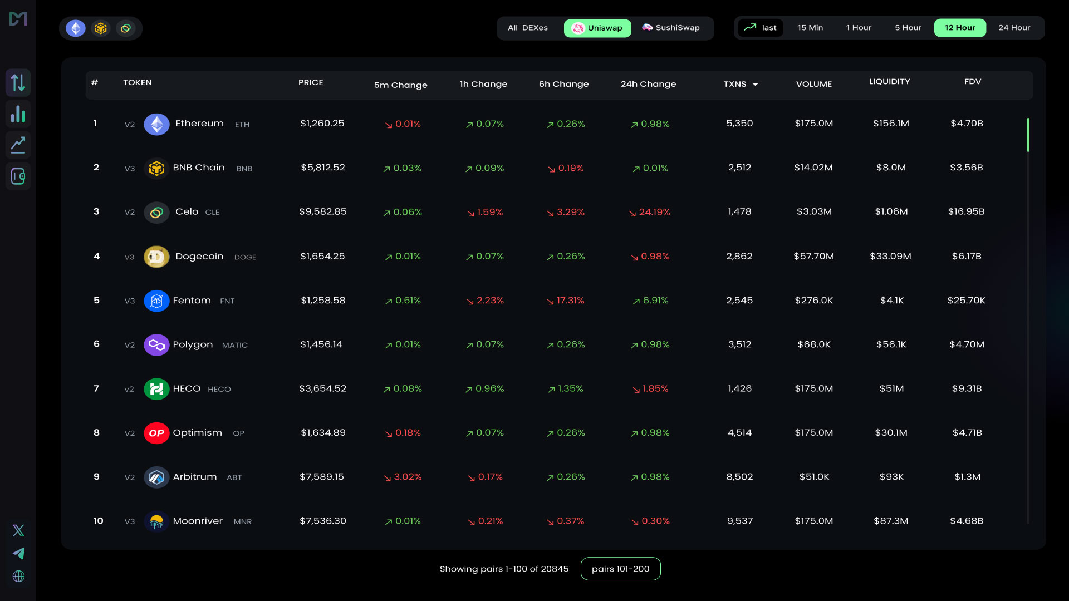This screenshot has width=1069, height=601.
Task: Open the Optimism token name
Action: 197,432
